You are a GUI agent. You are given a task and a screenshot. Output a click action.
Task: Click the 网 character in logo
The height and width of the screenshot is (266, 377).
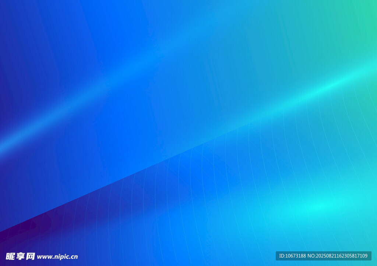point(31,256)
